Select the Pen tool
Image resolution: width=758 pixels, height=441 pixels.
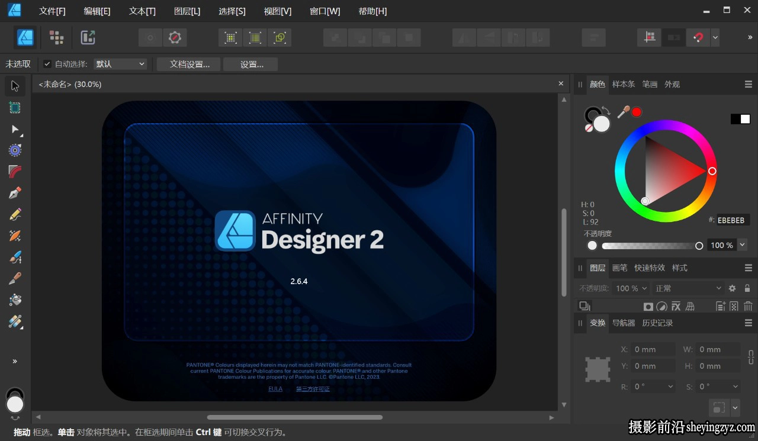[x=15, y=193]
